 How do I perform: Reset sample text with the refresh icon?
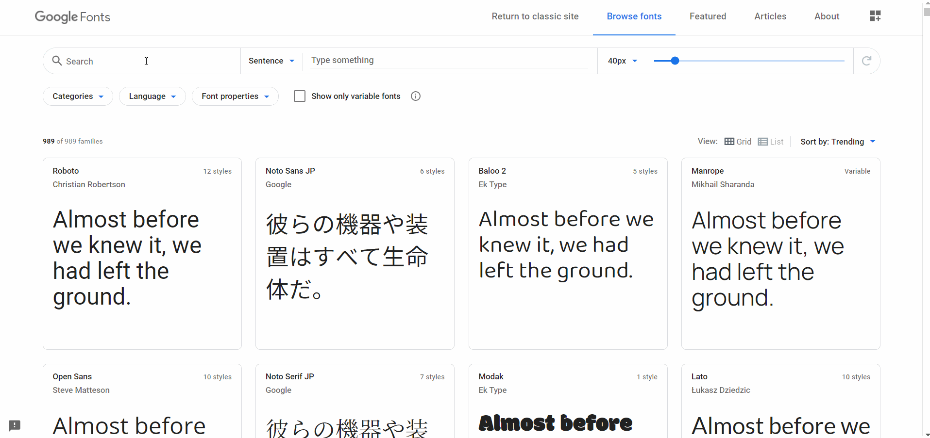point(867,61)
